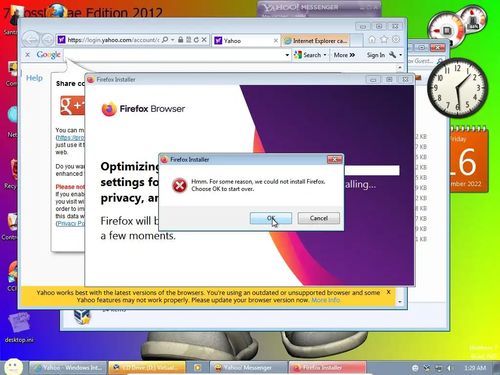
Task: Switch to Yahoo - Windows Internet Explorer taskbar item
Action: point(68,368)
